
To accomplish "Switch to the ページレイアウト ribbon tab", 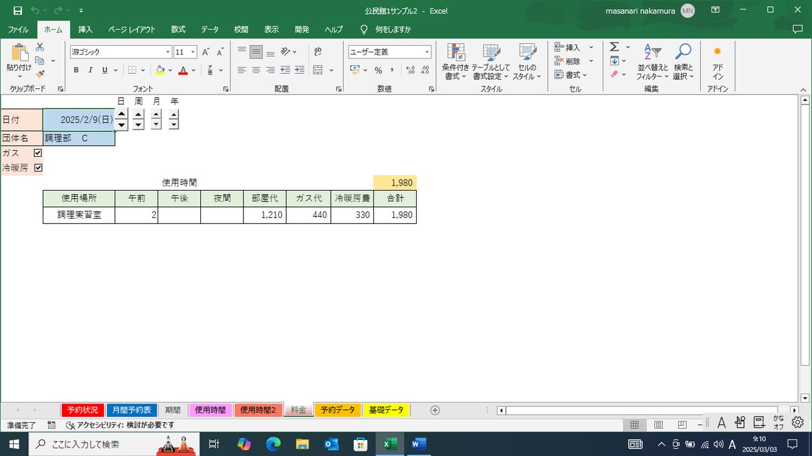I will point(132,29).
